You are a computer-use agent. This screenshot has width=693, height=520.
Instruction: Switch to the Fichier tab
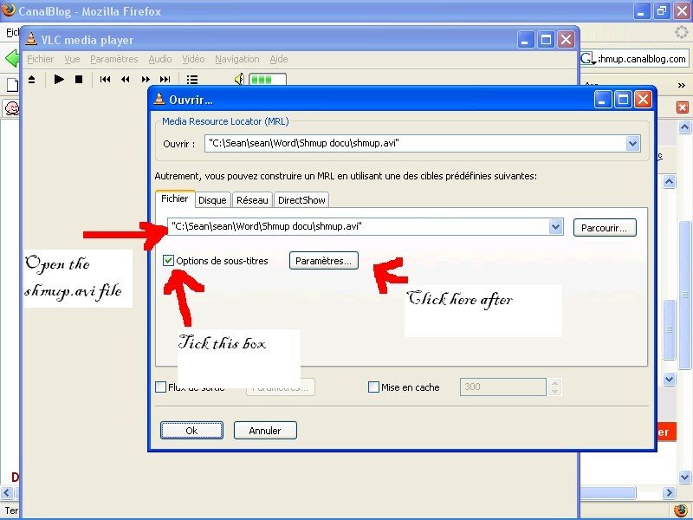click(175, 198)
